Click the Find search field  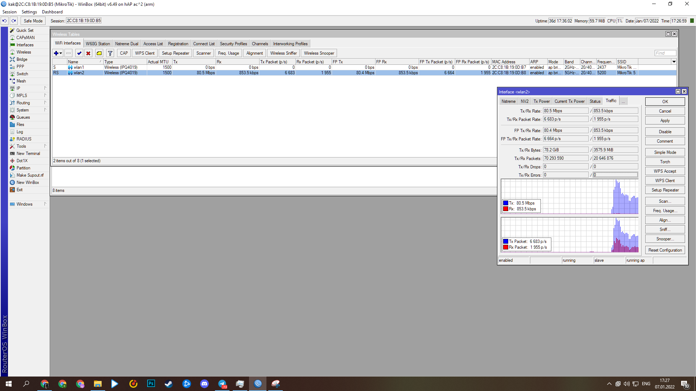click(x=665, y=53)
